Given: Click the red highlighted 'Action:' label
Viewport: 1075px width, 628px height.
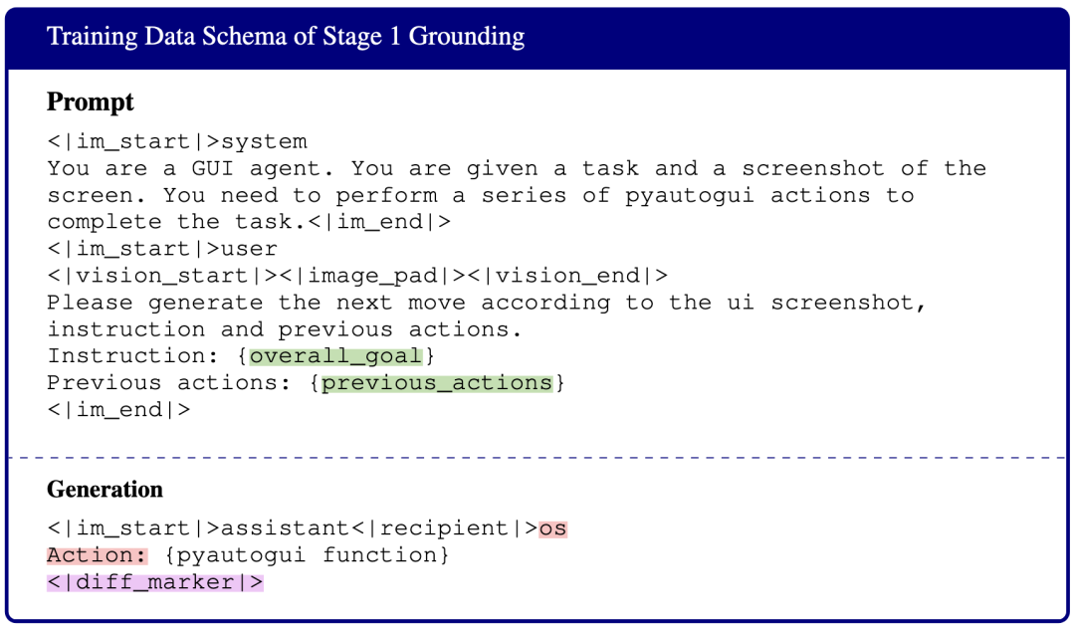Looking at the screenshot, I should 97,555.
